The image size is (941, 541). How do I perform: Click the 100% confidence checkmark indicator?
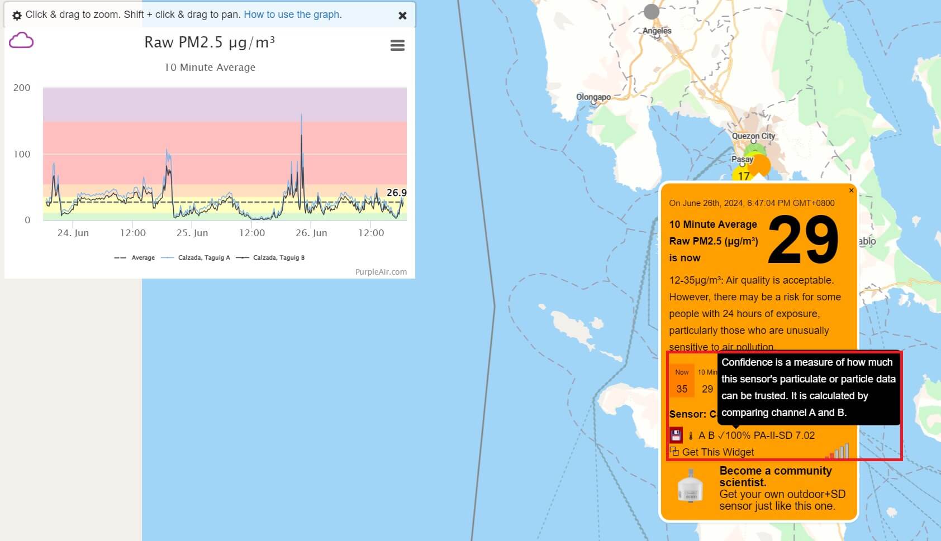point(734,435)
